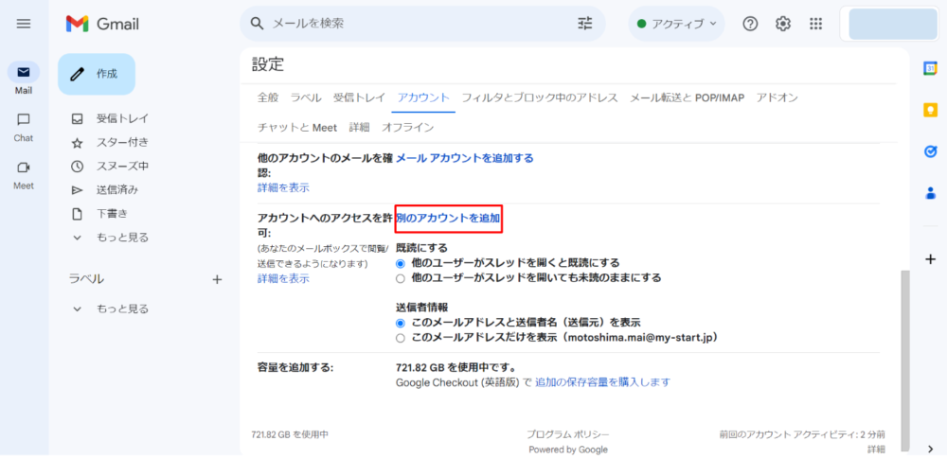The width and height of the screenshot is (947, 459).
Task: Switch to the オフライン tab
Action: click(x=407, y=128)
